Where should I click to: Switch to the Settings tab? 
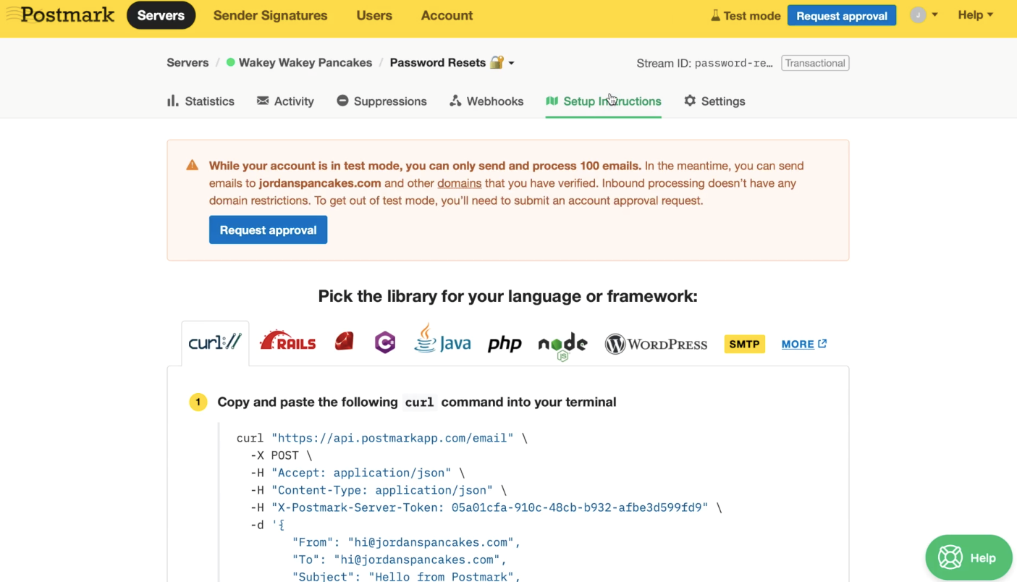(x=714, y=101)
